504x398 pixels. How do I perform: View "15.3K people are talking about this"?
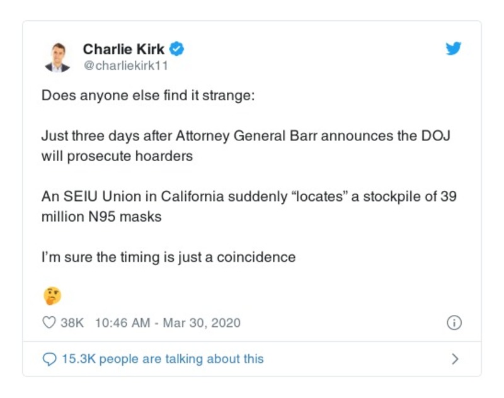pyautogui.click(x=163, y=359)
